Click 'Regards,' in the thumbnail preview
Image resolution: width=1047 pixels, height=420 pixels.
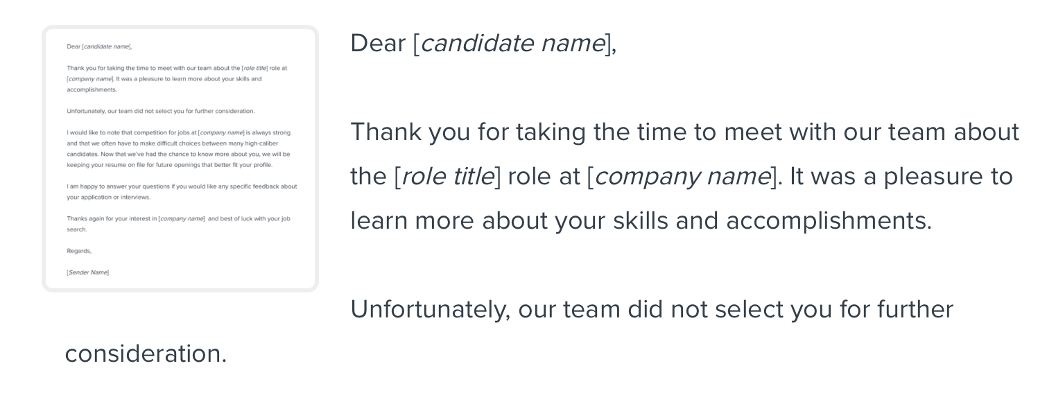click(79, 251)
